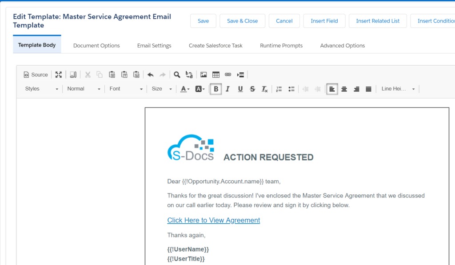The image size is (455, 265).
Task: Open the Line Height dropdown
Action: point(398,89)
